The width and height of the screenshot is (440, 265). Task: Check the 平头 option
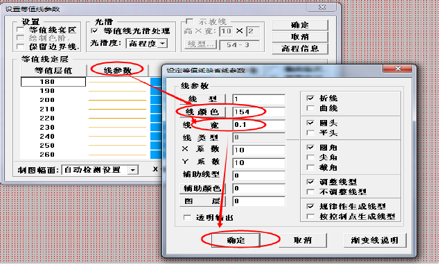click(310, 132)
